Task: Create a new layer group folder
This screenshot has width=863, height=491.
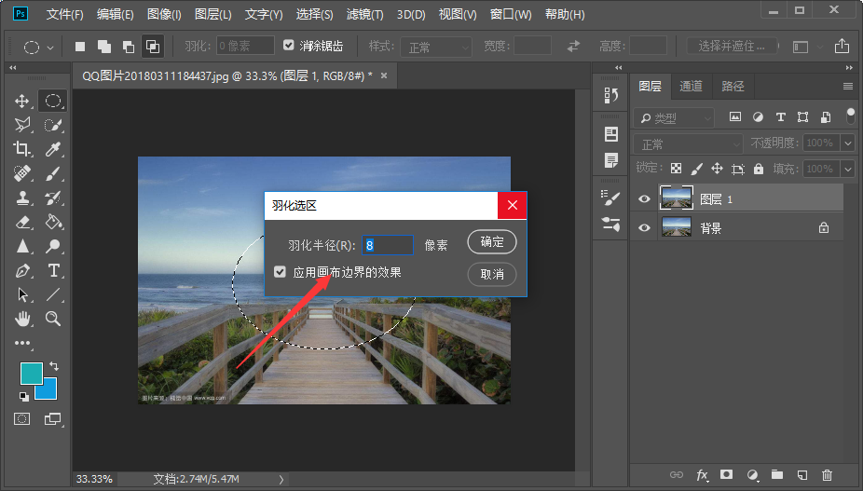Action: click(x=776, y=475)
